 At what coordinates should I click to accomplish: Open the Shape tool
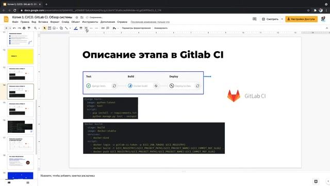[x=61, y=28]
